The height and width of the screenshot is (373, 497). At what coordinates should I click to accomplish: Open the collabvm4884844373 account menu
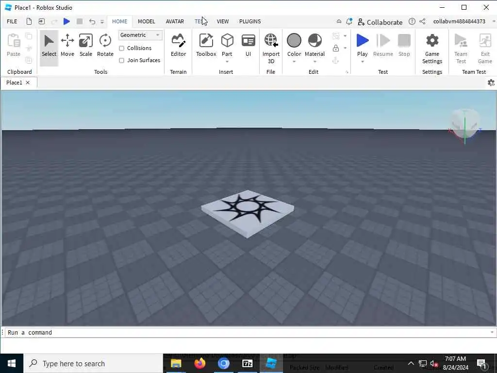459,21
